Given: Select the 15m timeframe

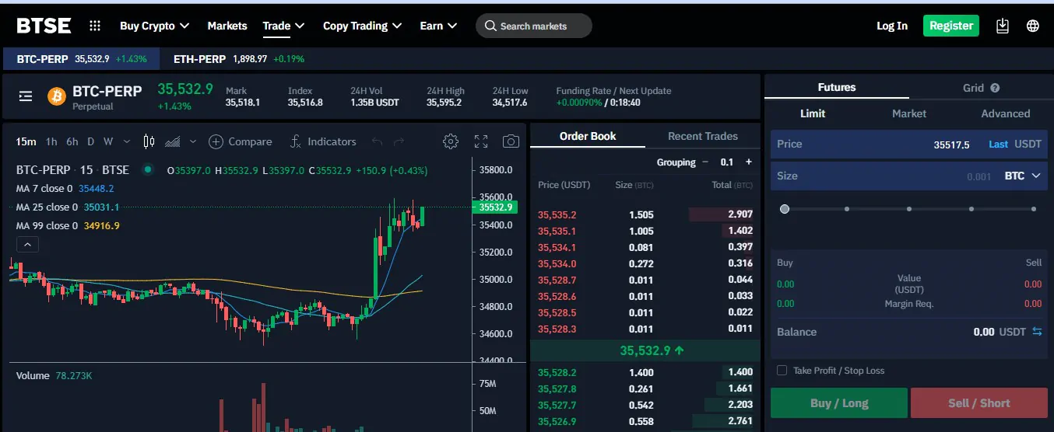Looking at the screenshot, I should [26, 141].
